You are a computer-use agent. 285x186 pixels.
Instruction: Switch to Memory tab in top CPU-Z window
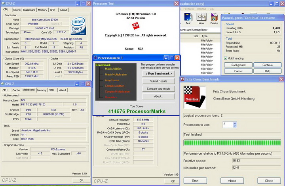click(x=42, y=10)
